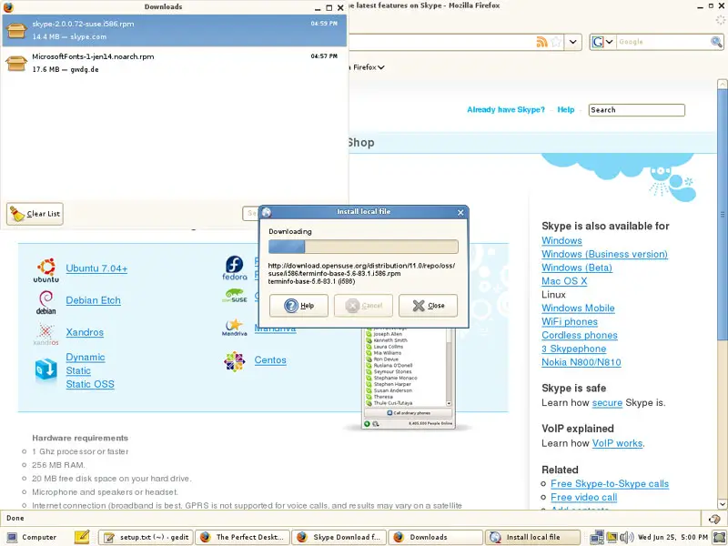728x546 pixels.
Task: Open the Xandros download link
Action: pyautogui.click(x=85, y=332)
